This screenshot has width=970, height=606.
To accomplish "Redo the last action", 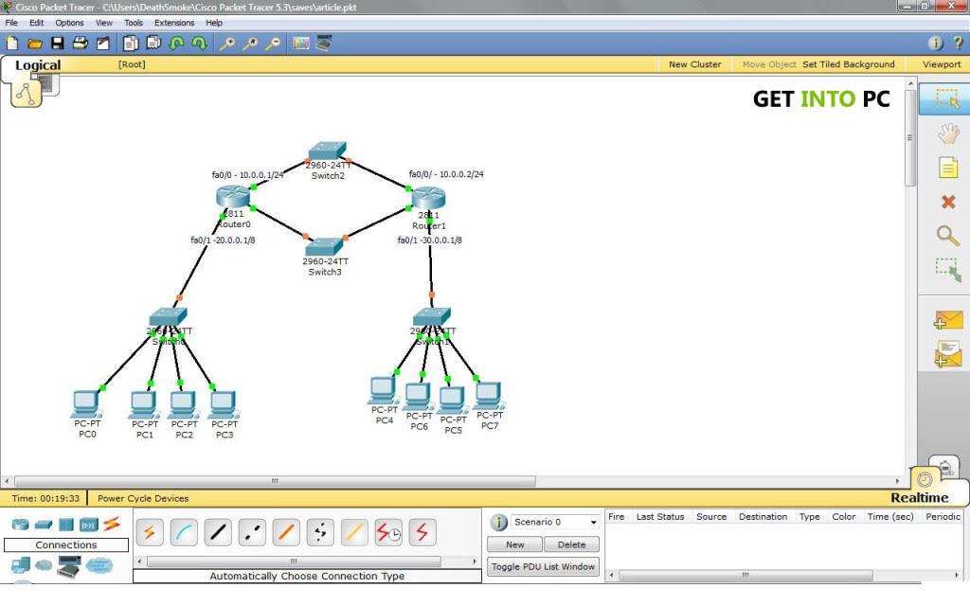I will point(199,44).
